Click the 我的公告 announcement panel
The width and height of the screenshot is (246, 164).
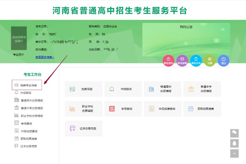(186, 39)
